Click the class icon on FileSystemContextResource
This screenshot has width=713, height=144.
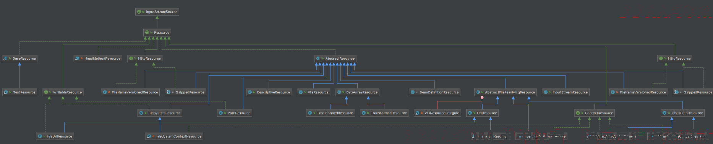pyautogui.click(x=149, y=136)
